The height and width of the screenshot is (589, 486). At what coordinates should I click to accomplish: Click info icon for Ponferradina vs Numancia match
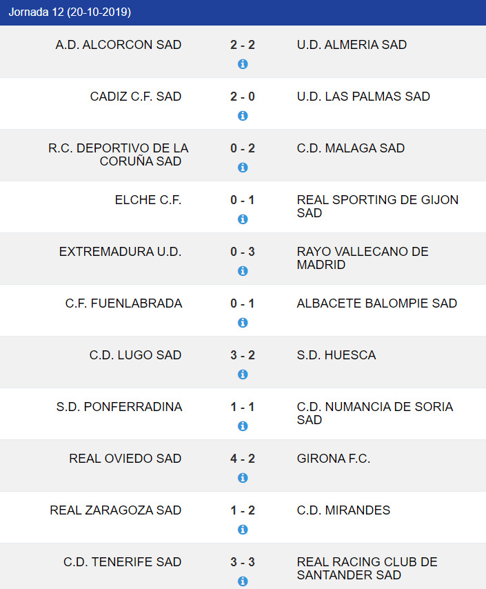coord(243,426)
